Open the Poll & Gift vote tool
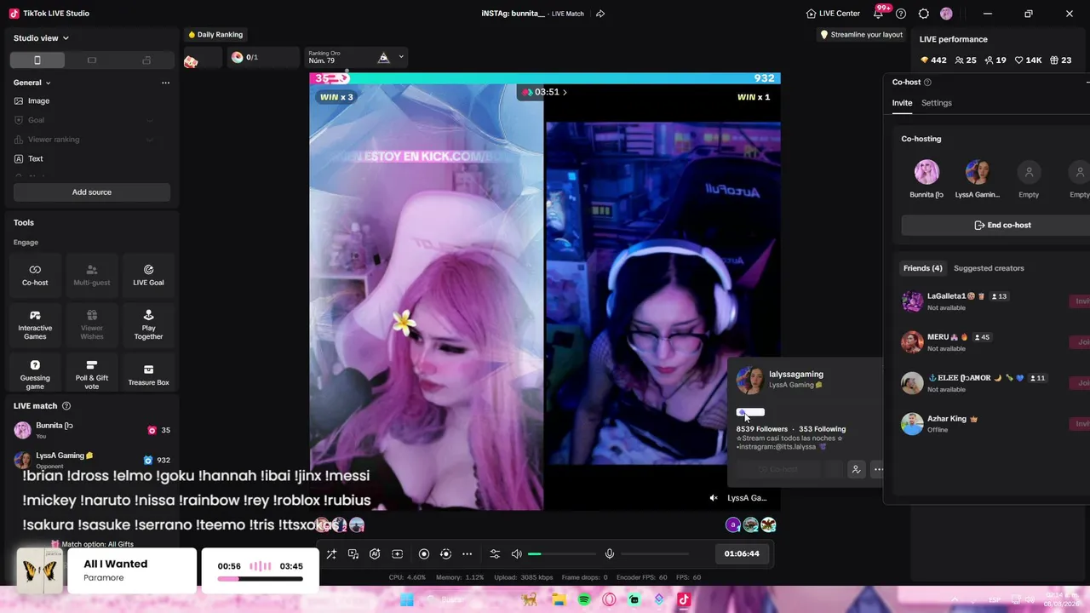The image size is (1090, 613). point(92,374)
